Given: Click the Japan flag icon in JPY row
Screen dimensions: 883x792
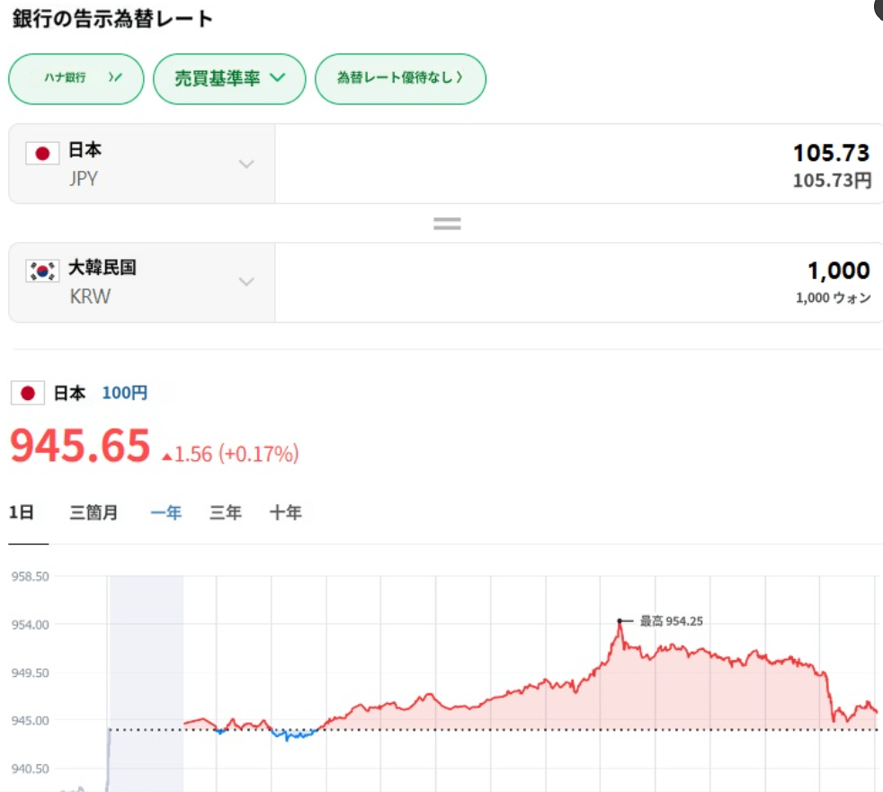Looking at the screenshot, I should click(x=41, y=153).
